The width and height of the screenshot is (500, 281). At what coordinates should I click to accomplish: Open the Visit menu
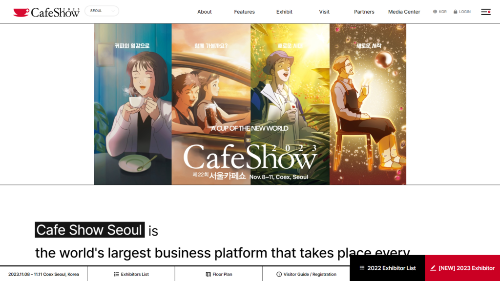[324, 12]
